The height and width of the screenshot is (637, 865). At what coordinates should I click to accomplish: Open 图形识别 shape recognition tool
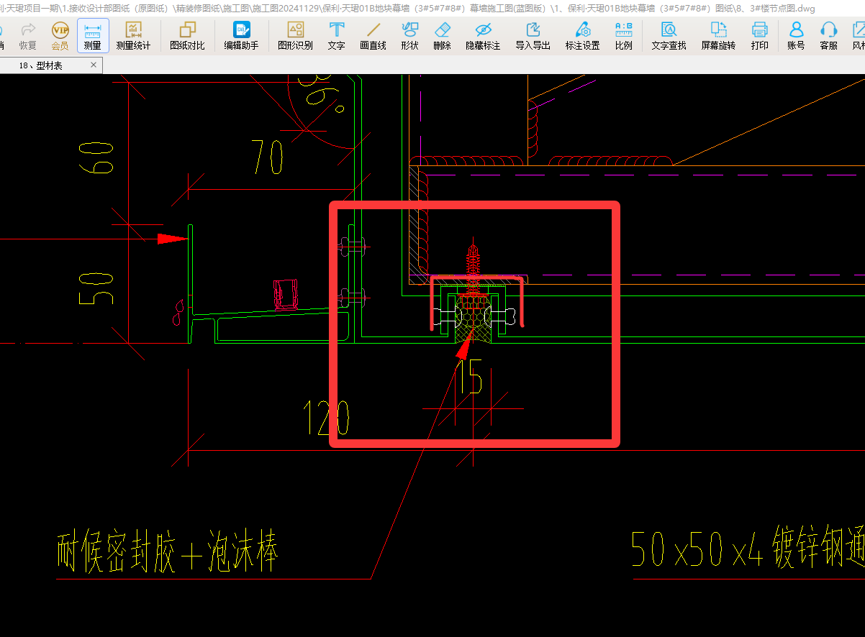[x=295, y=36]
